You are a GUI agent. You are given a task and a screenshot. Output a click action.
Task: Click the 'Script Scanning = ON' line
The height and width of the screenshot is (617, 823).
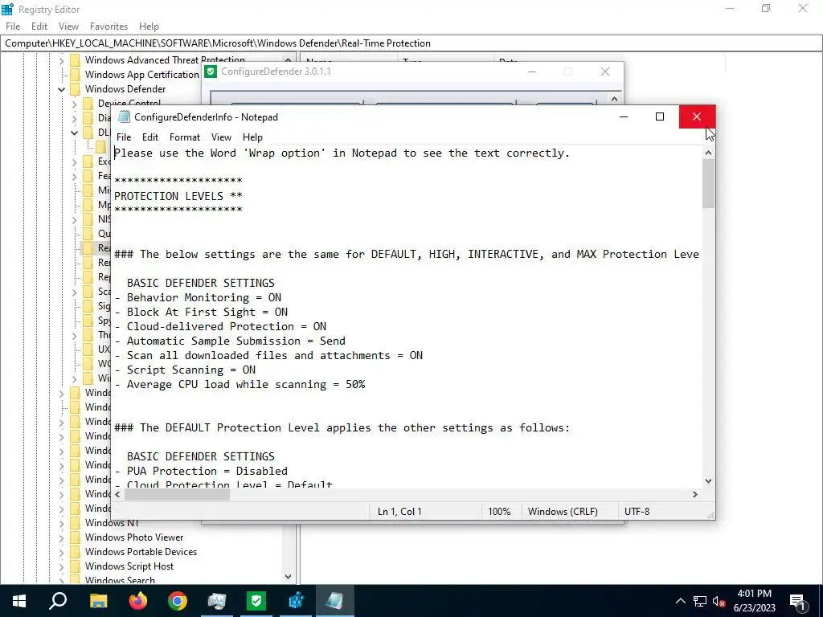point(186,370)
